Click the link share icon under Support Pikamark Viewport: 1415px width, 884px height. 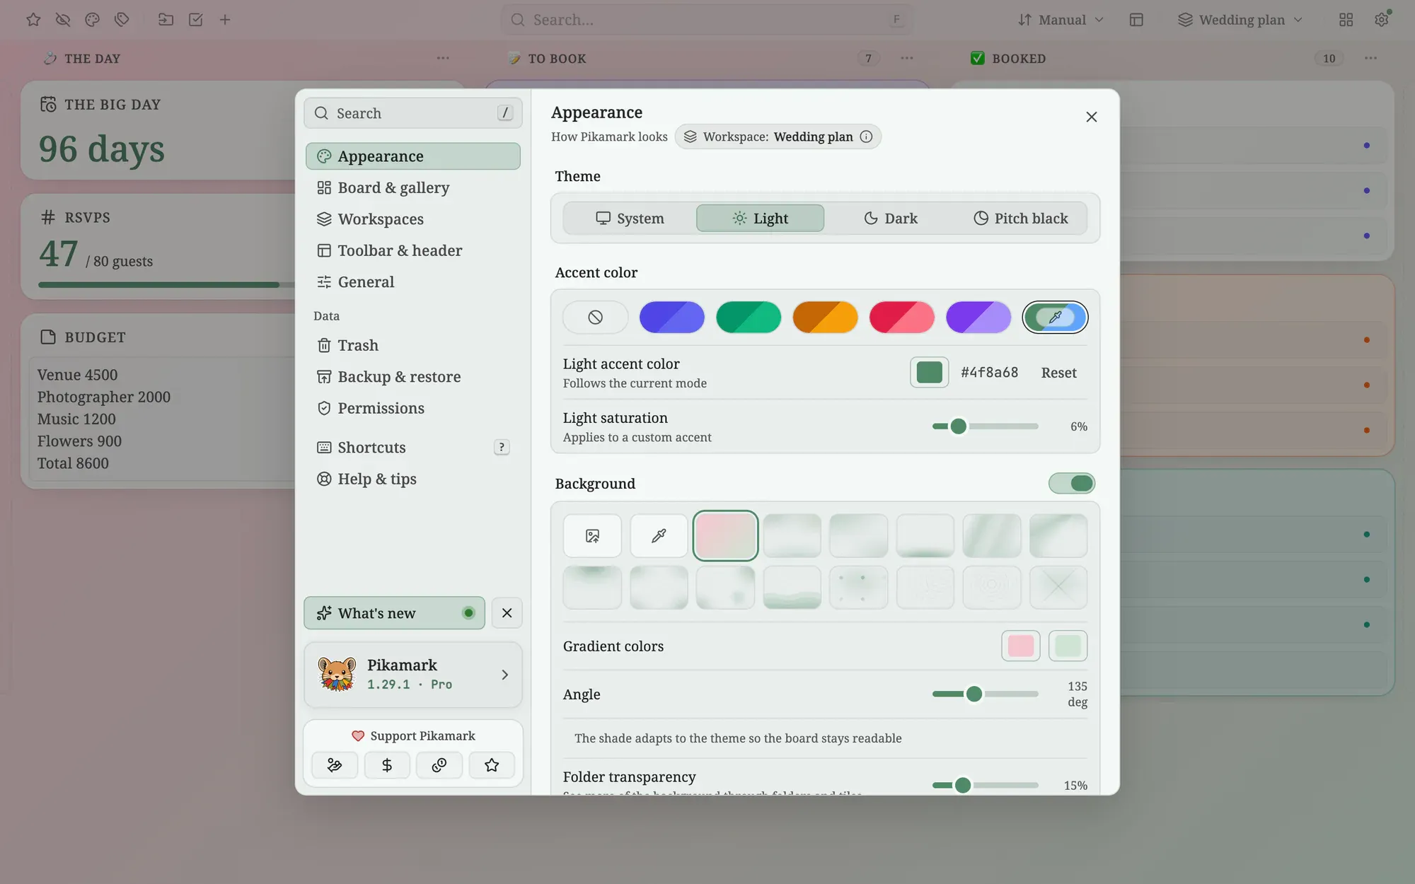pos(439,765)
